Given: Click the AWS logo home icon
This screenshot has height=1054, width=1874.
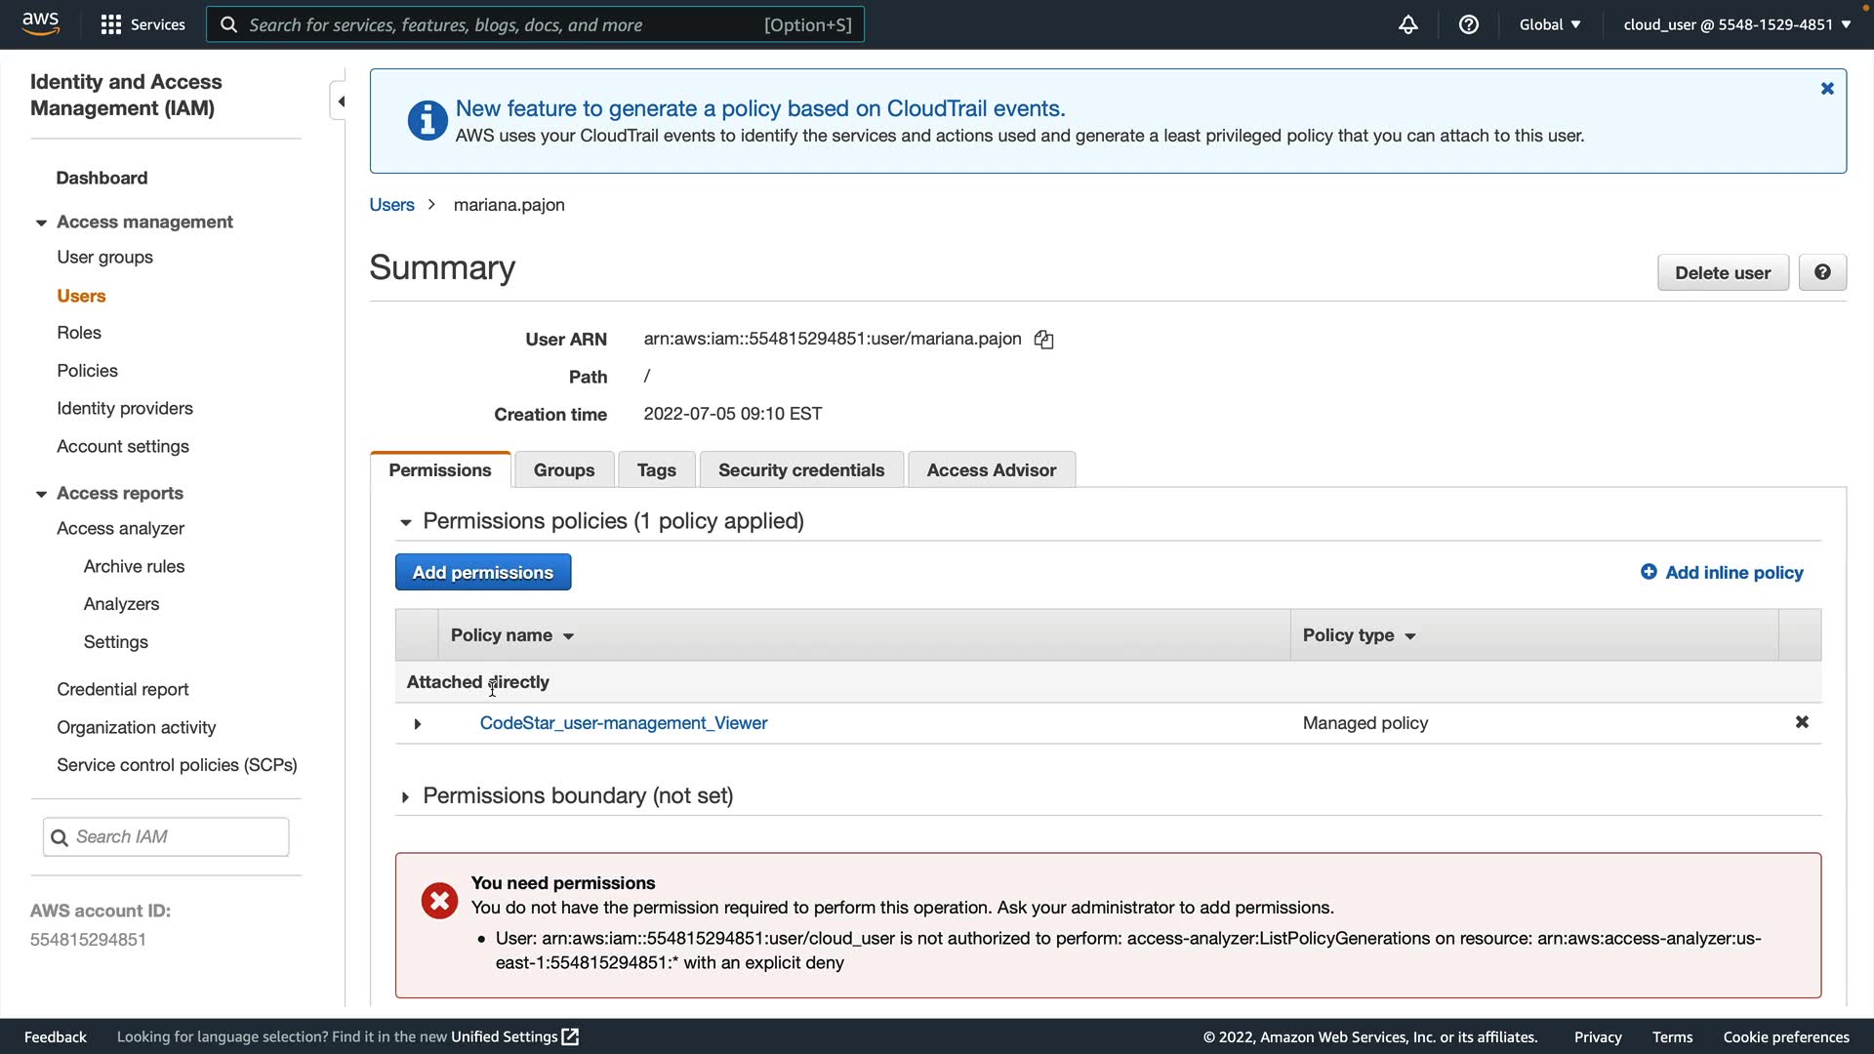Looking at the screenshot, I should 40,23.
